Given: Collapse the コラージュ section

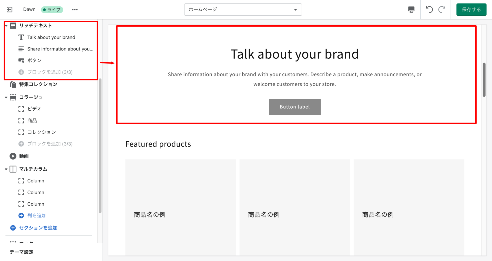Looking at the screenshot, I should [x=6, y=97].
